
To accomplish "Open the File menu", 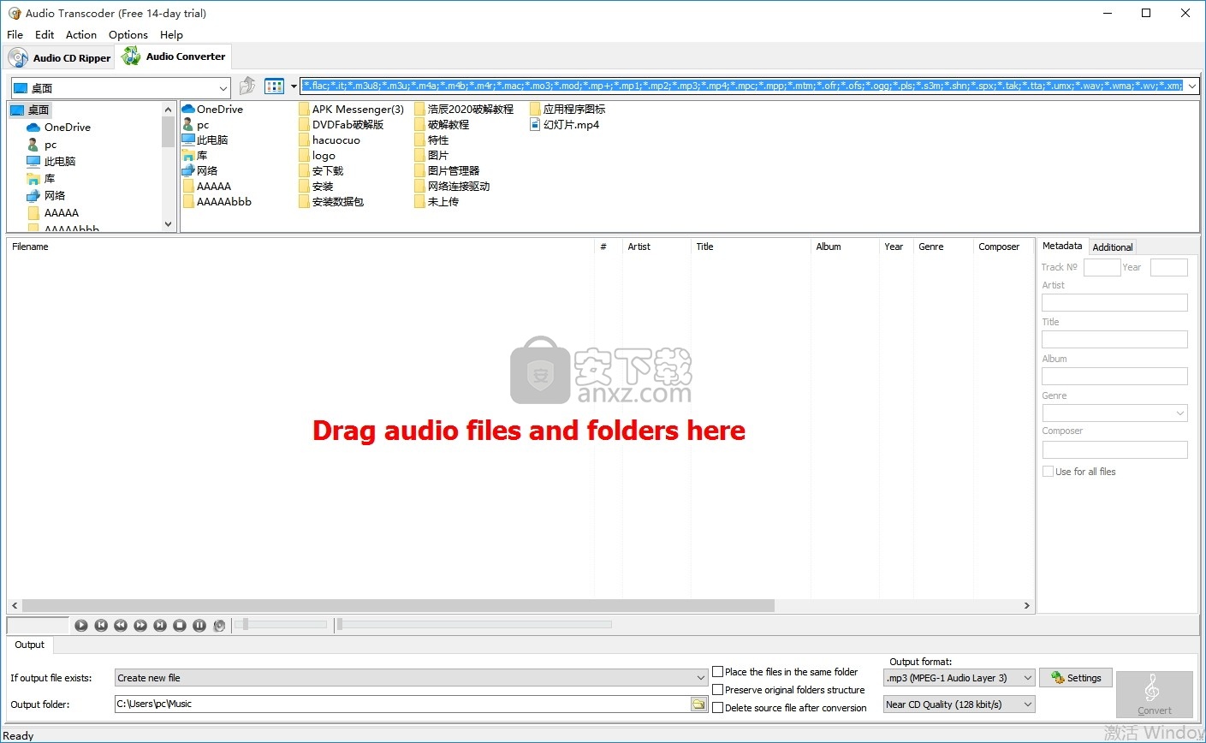I will coord(15,34).
